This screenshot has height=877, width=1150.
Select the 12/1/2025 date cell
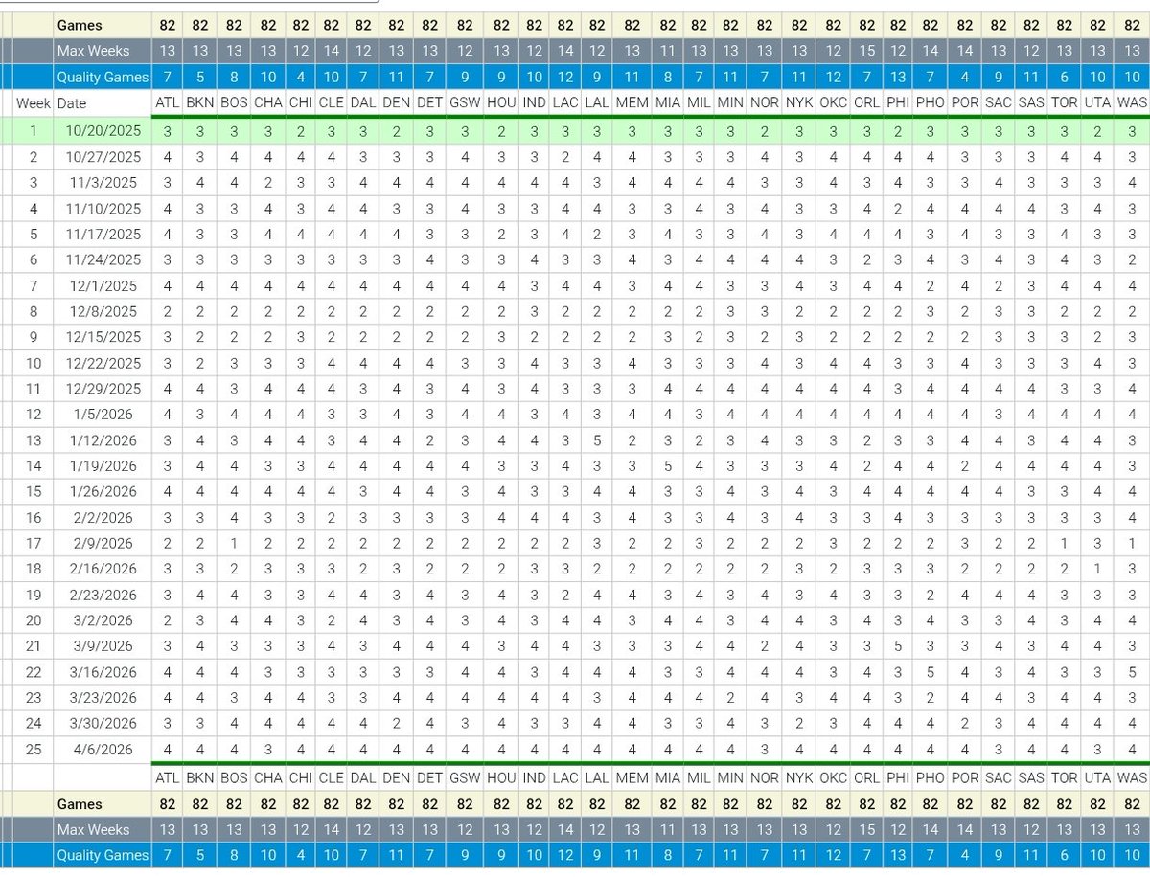(x=103, y=285)
